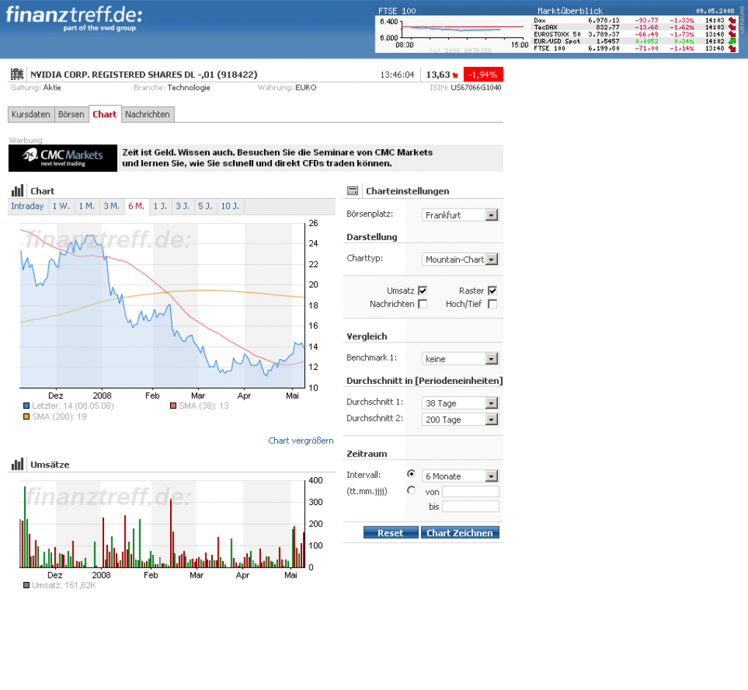Click the ISIN US67066G1040 text
This screenshot has width=748, height=690.
pyautogui.click(x=465, y=87)
